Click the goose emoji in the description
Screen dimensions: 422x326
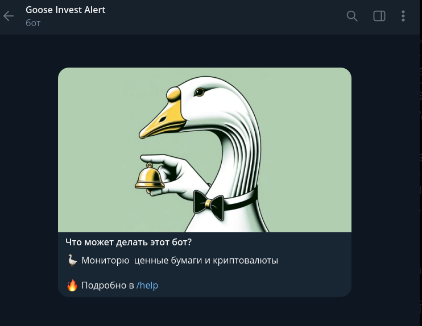click(72, 261)
